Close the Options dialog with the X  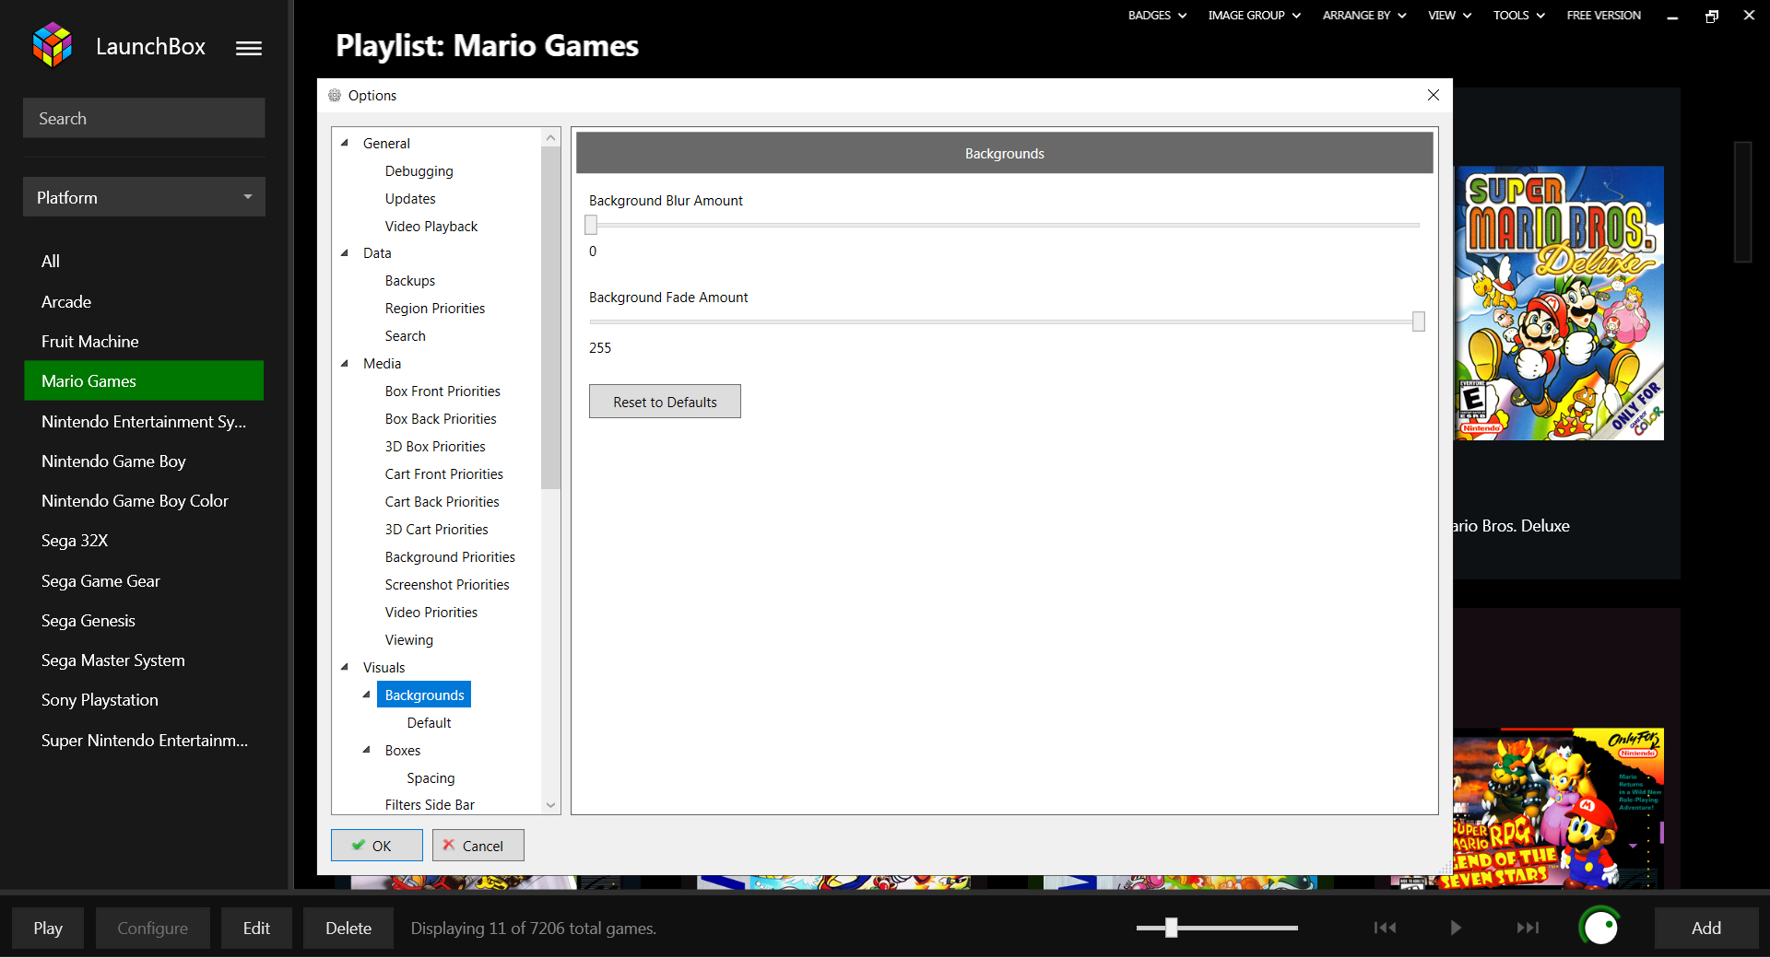pyautogui.click(x=1434, y=95)
